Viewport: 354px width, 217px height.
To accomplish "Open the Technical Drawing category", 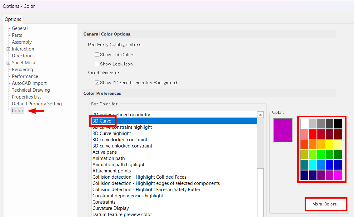I will click(x=31, y=90).
